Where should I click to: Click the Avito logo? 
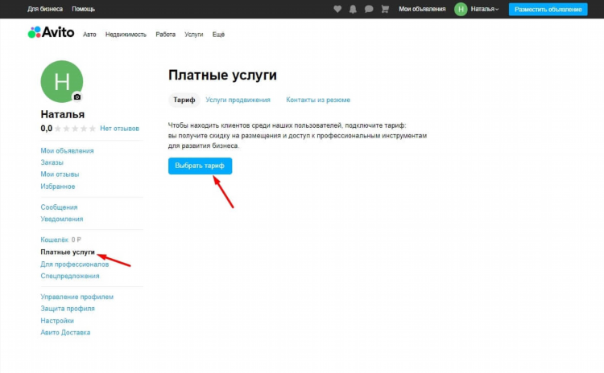click(51, 32)
